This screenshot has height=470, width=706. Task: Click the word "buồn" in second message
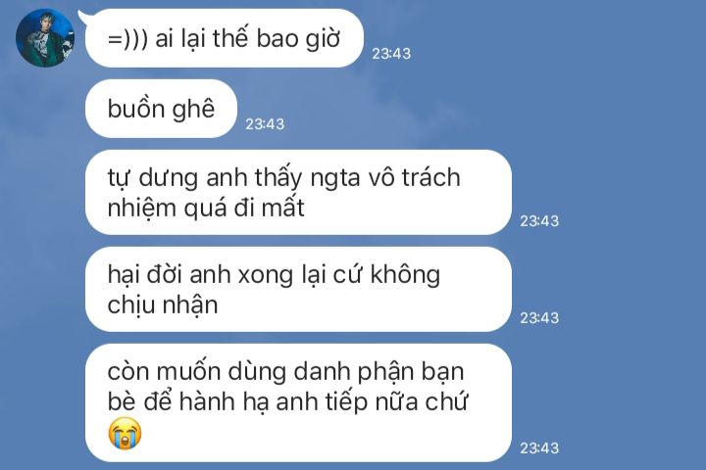(136, 109)
